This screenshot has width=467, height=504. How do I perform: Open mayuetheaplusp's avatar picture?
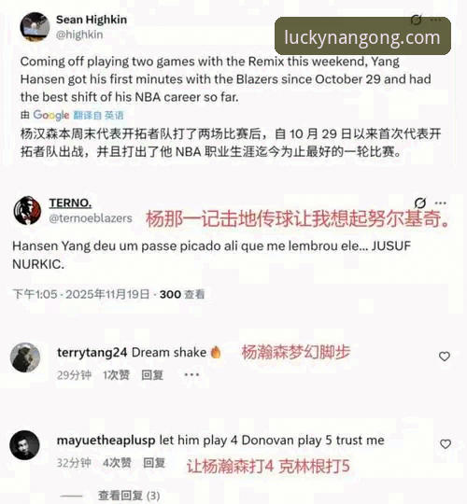[x=25, y=445]
